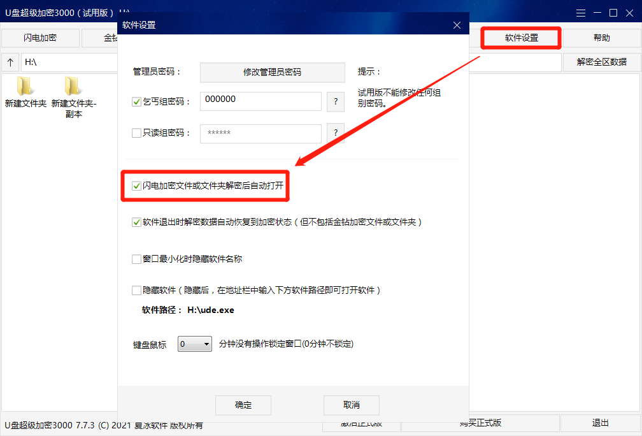Disable auto-open after lightning decryption option
642x436 pixels.
137,186
